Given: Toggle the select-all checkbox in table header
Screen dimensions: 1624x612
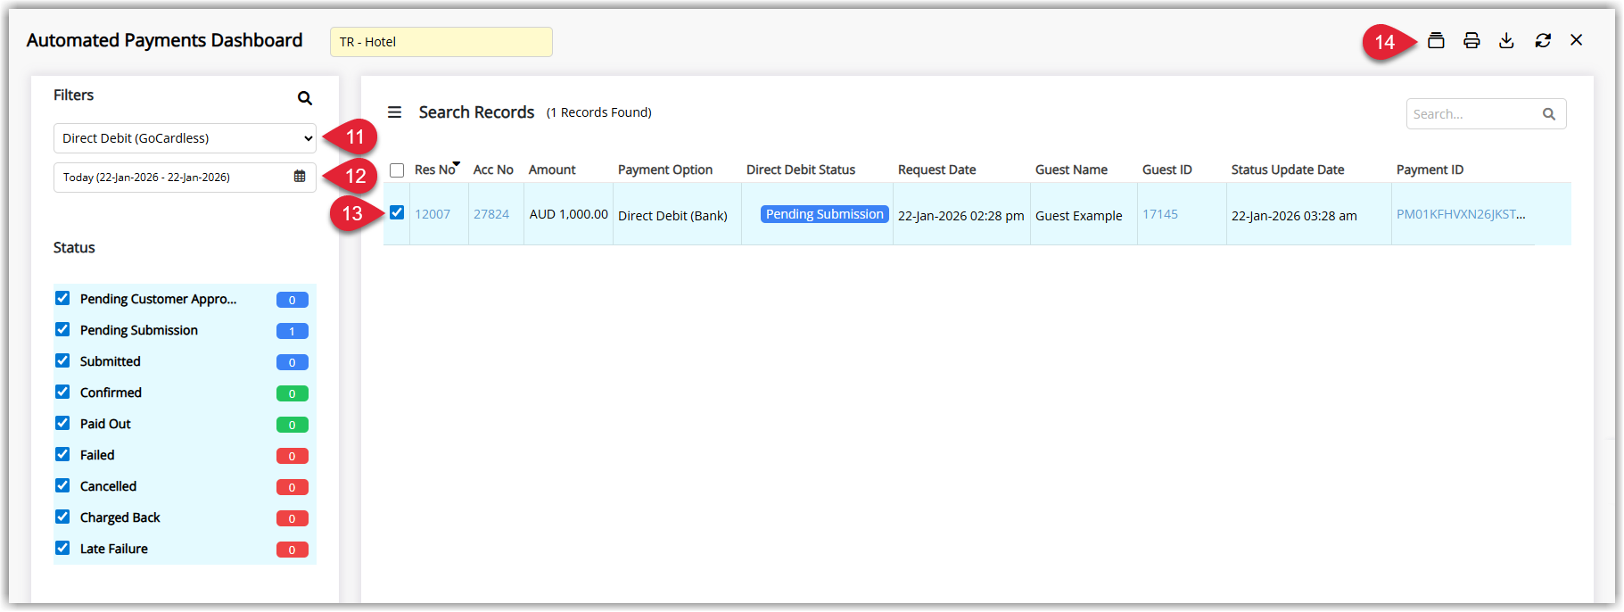Looking at the screenshot, I should tap(397, 170).
